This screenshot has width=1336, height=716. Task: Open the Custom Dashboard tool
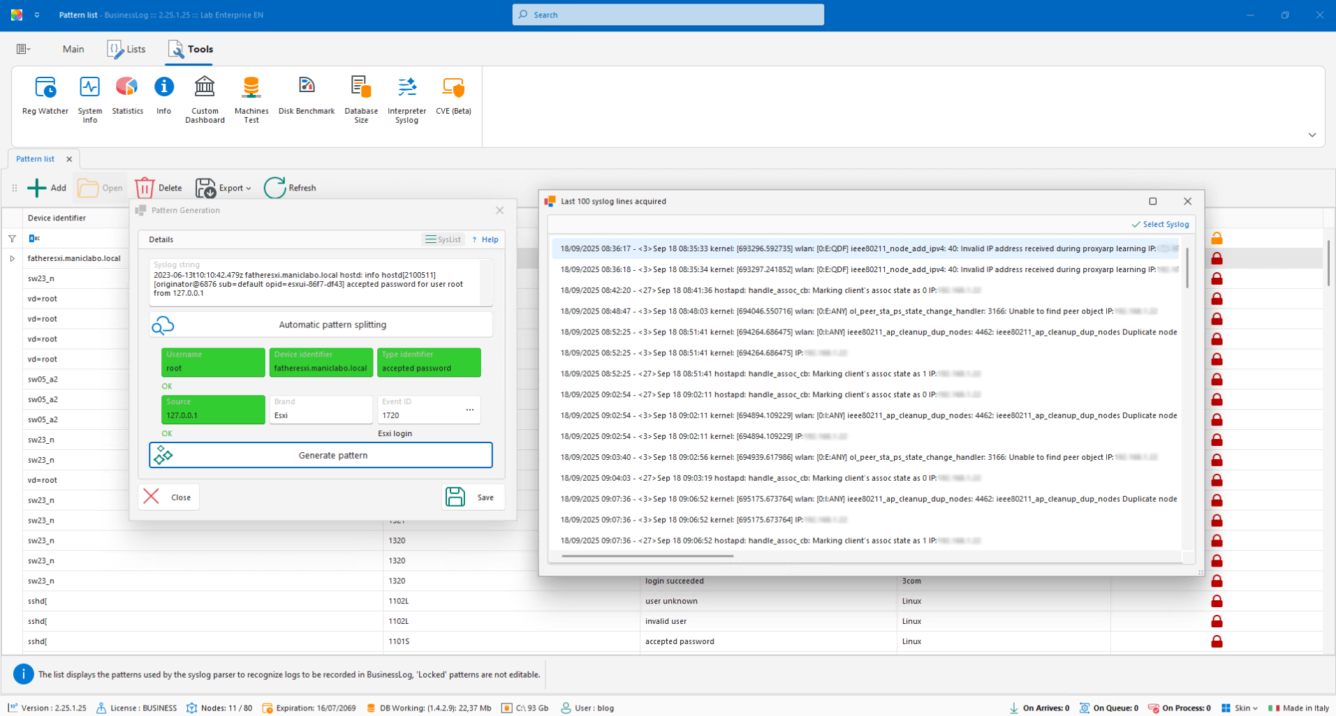click(x=205, y=99)
